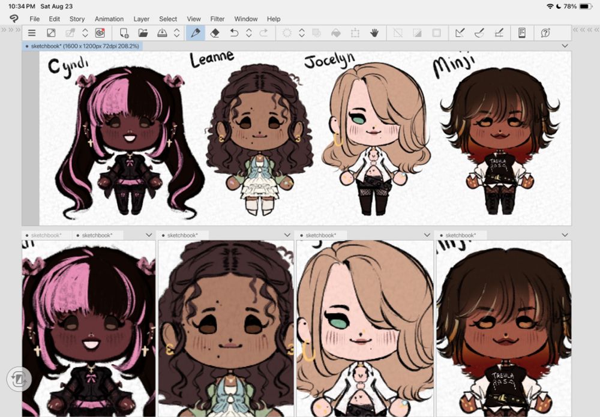Click the Fill bucket icon

335,33
